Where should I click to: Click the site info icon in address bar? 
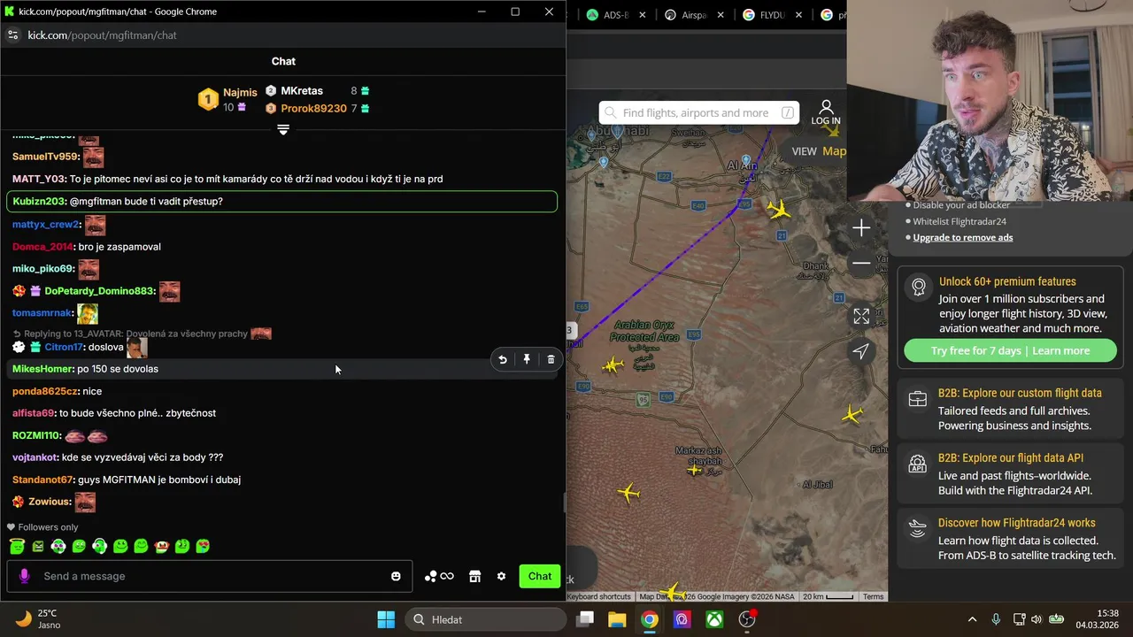tap(12, 35)
